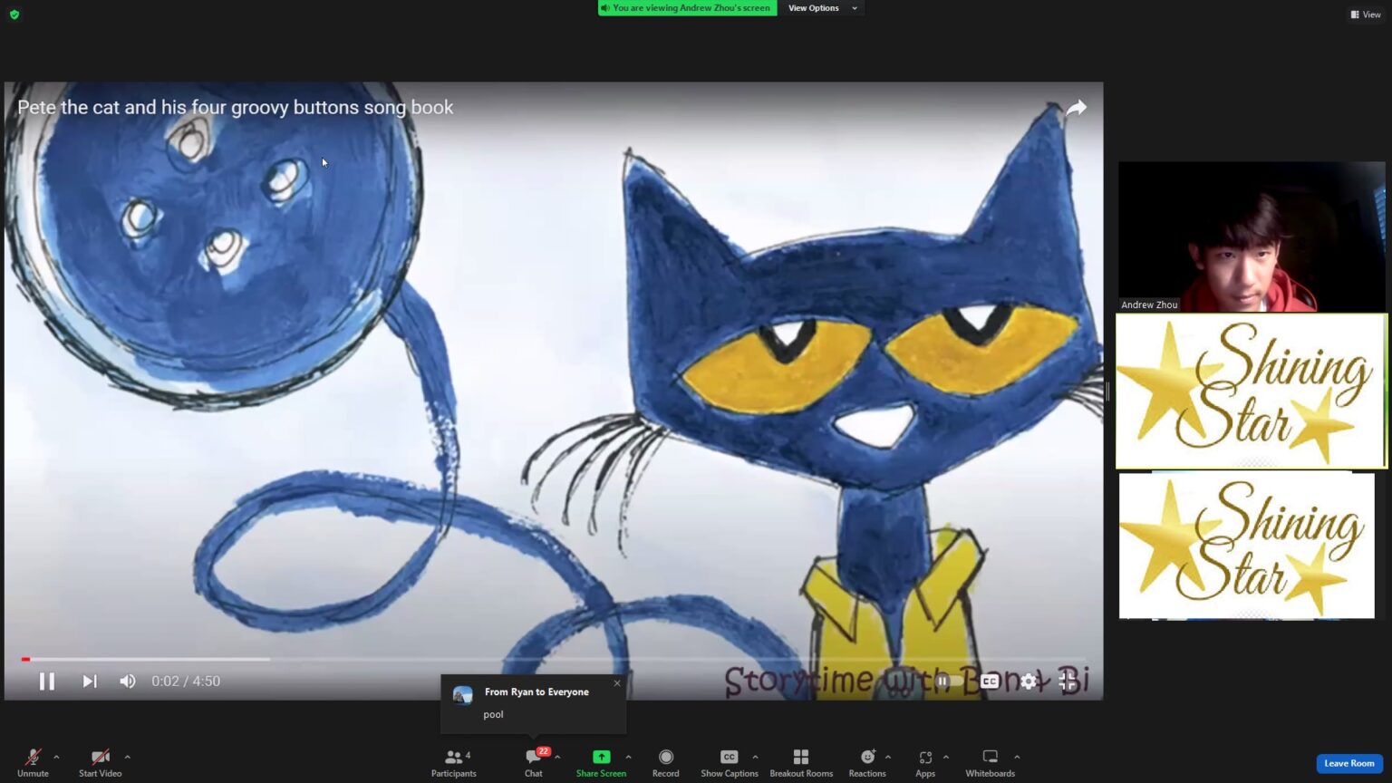Viewport: 1392px width, 783px height.
Task: Select Andrew Zhou's video tile
Action: click(1252, 237)
